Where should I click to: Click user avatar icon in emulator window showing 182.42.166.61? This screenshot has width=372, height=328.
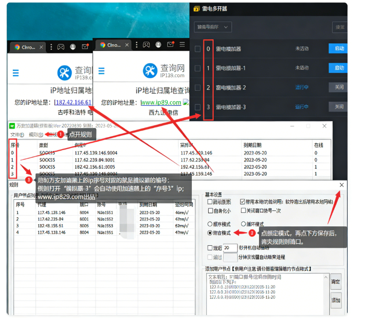click(73, 47)
